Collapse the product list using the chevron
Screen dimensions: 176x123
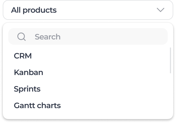[160, 10]
